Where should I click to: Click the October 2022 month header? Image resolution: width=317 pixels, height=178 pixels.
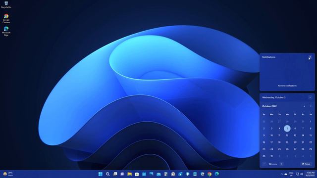pyautogui.click(x=269, y=106)
